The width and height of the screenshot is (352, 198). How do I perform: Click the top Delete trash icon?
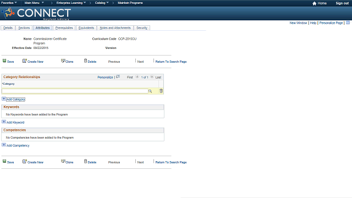point(85,61)
